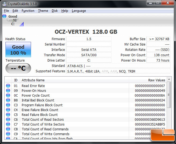Open the File menu

pyautogui.click(x=6, y=11)
